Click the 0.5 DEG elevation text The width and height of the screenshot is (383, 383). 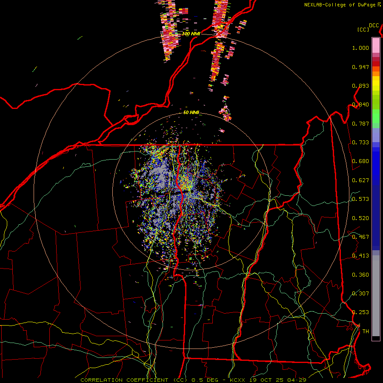coord(205,380)
